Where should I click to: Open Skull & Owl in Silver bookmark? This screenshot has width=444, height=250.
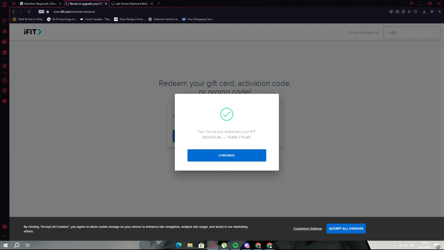coord(28,19)
